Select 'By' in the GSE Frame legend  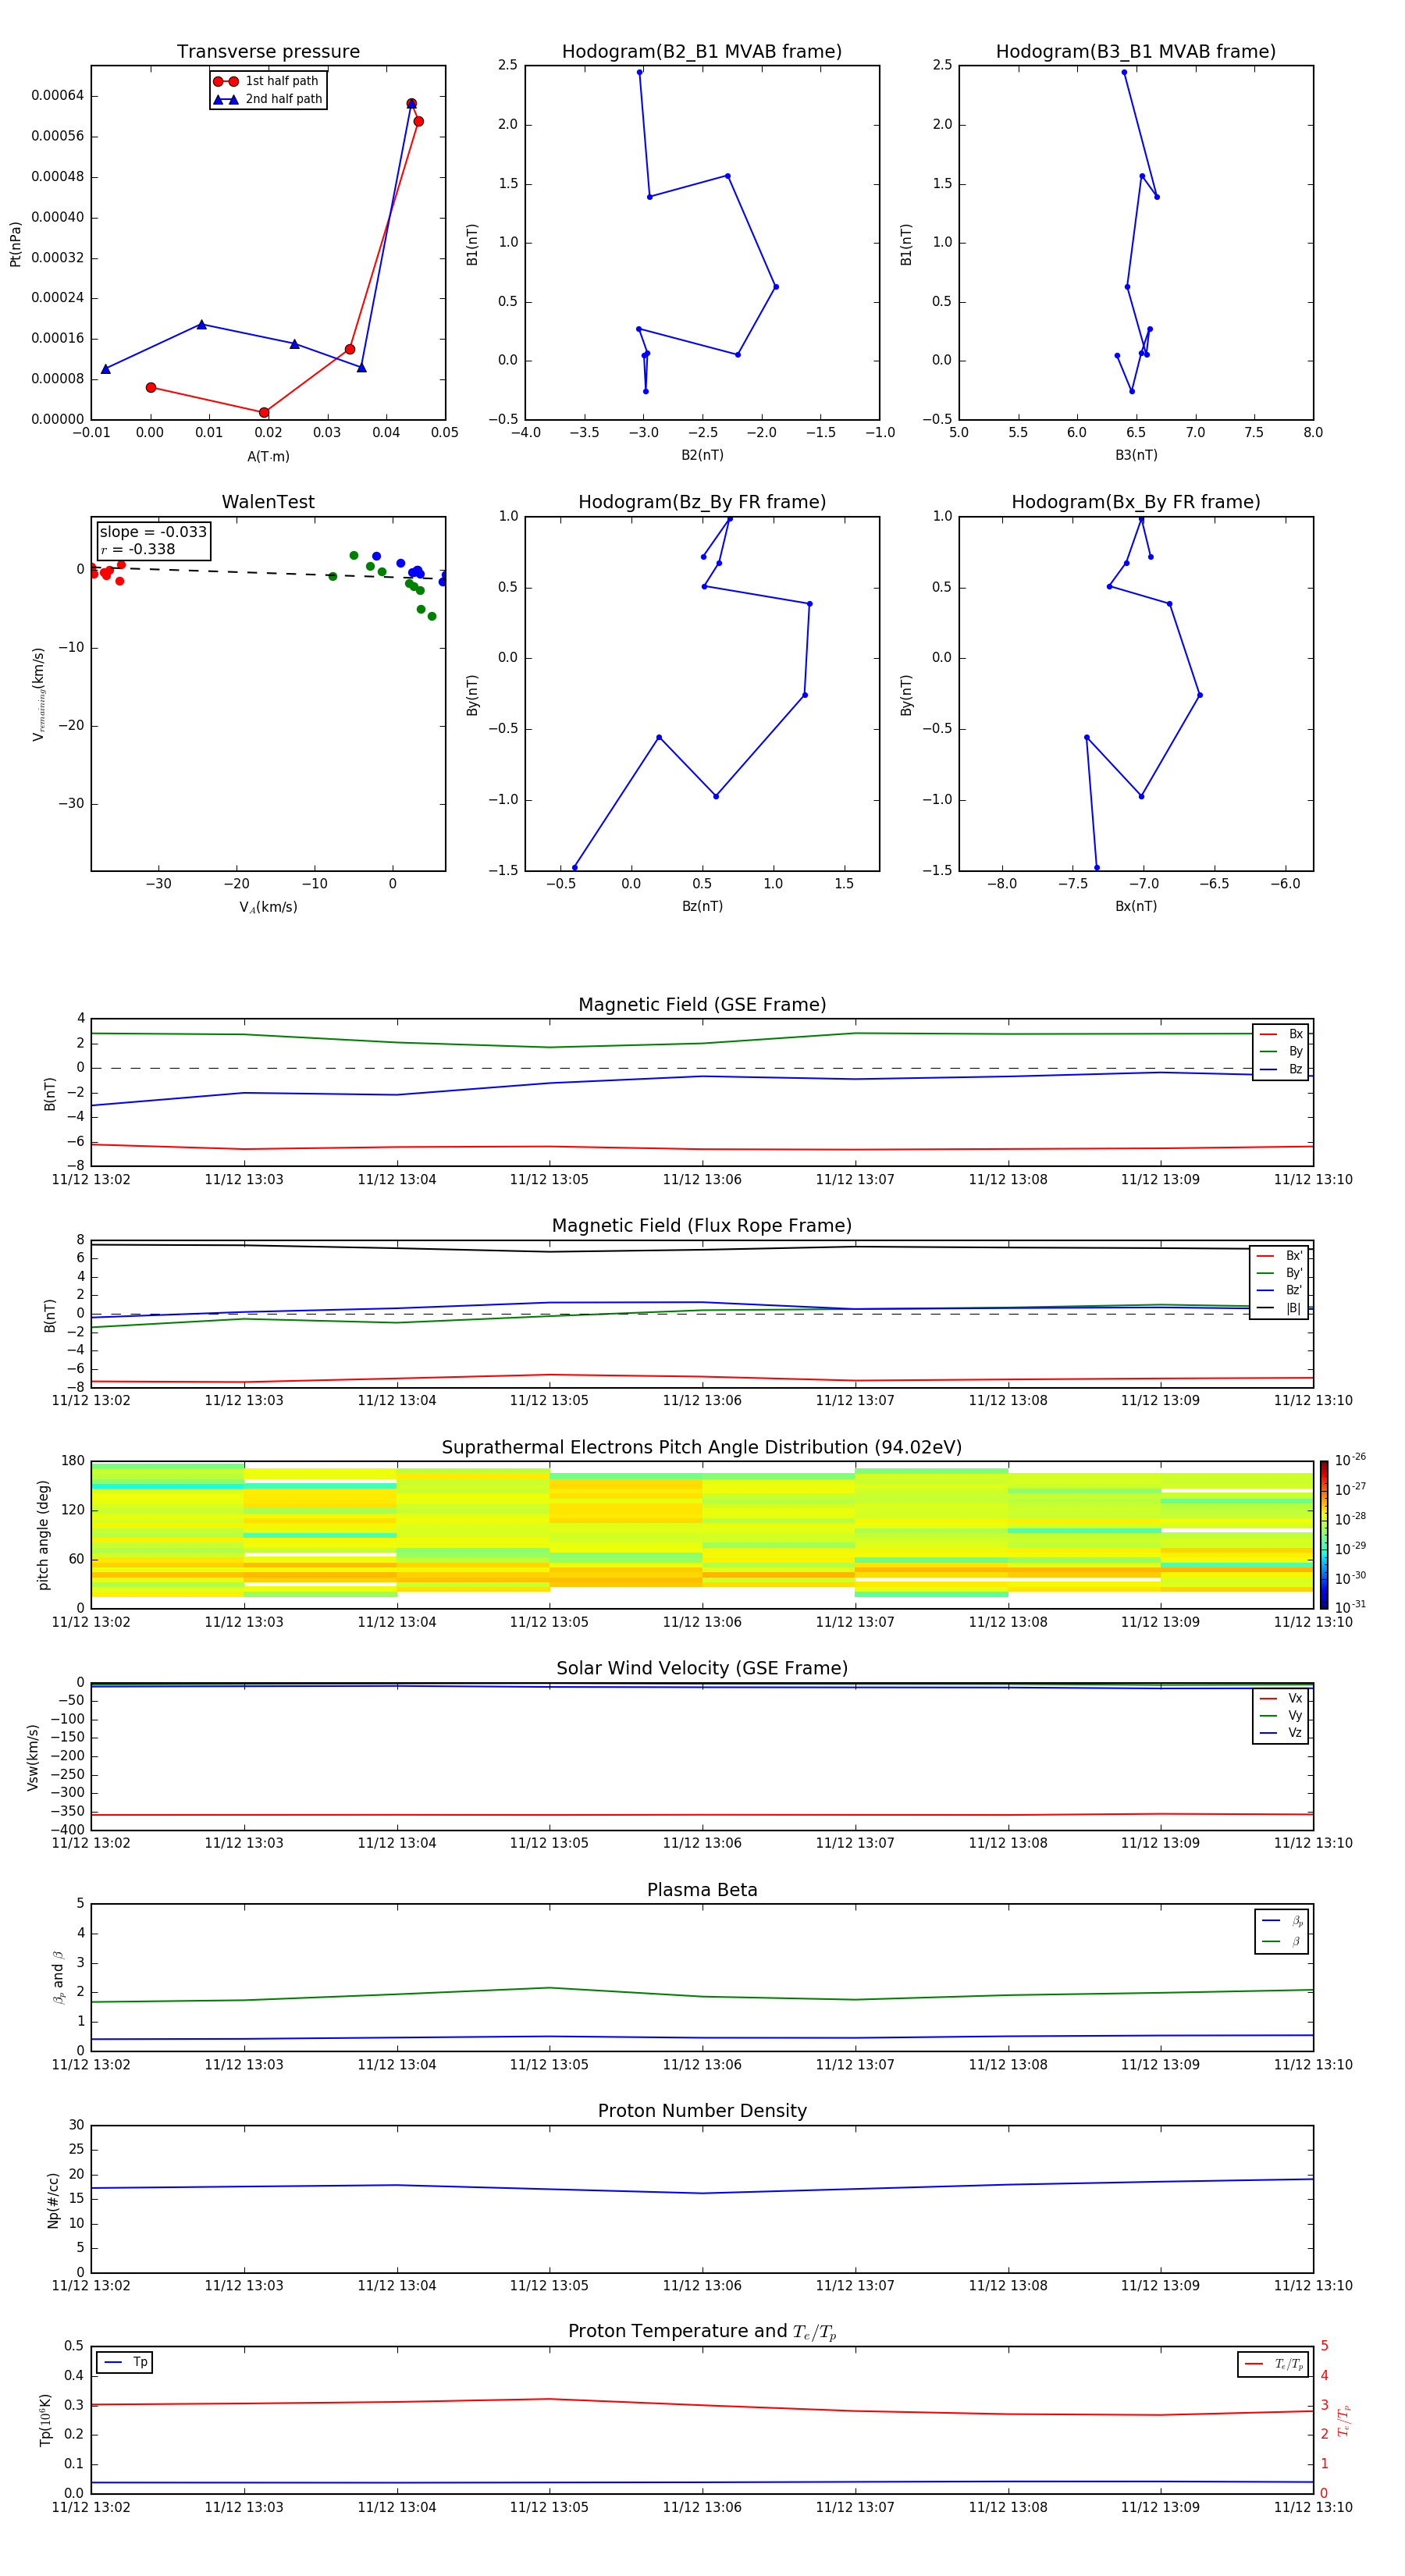1281,1051
